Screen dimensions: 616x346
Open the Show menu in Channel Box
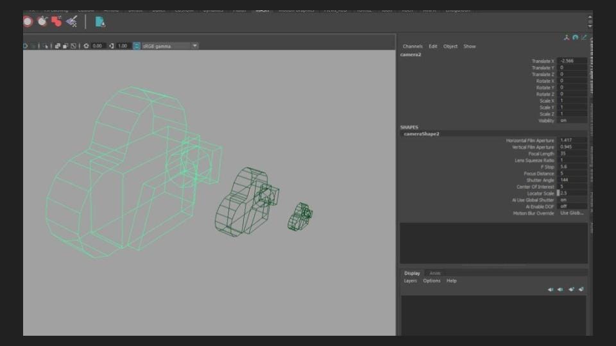[x=470, y=46]
